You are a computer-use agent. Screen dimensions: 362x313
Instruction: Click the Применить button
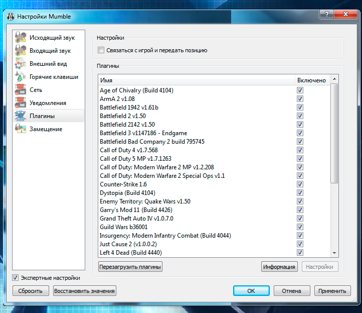click(332, 291)
